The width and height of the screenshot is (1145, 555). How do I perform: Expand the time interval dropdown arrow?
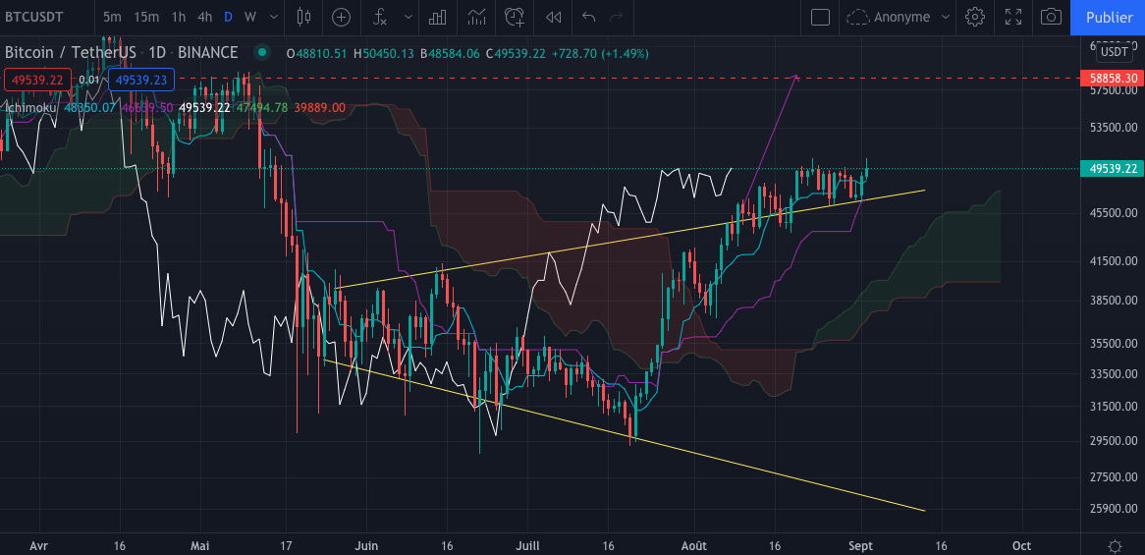[274, 17]
